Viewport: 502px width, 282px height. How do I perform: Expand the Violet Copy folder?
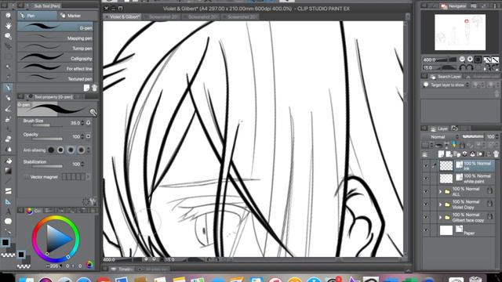pyautogui.click(x=440, y=204)
